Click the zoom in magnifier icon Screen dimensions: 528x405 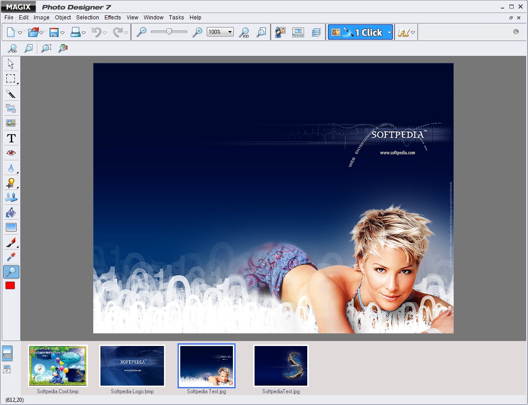coord(197,32)
